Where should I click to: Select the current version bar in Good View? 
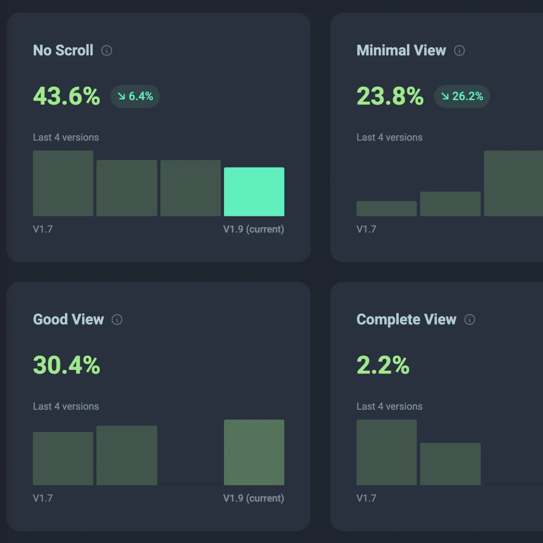tap(254, 452)
